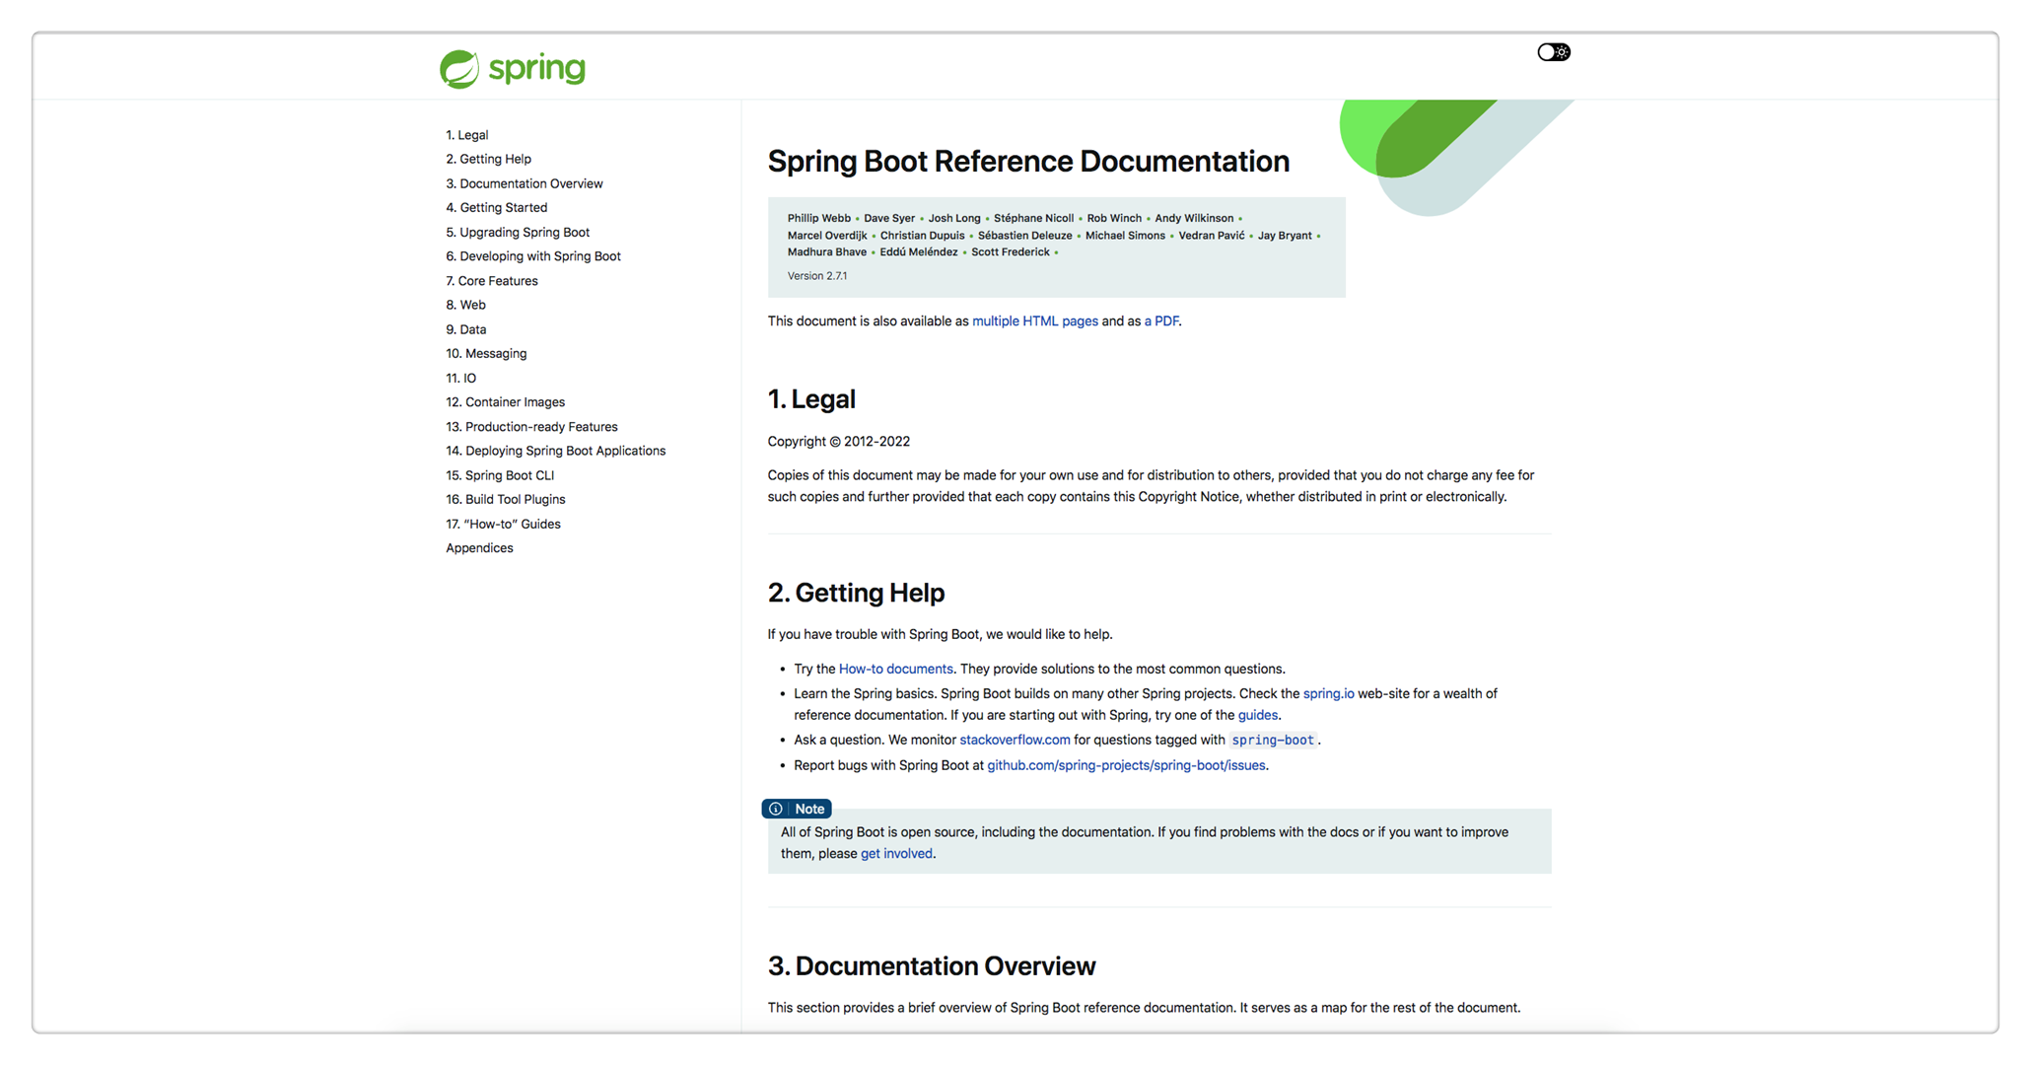Open Appendices in the sidebar
The height and width of the screenshot is (1065, 2031).
479,548
